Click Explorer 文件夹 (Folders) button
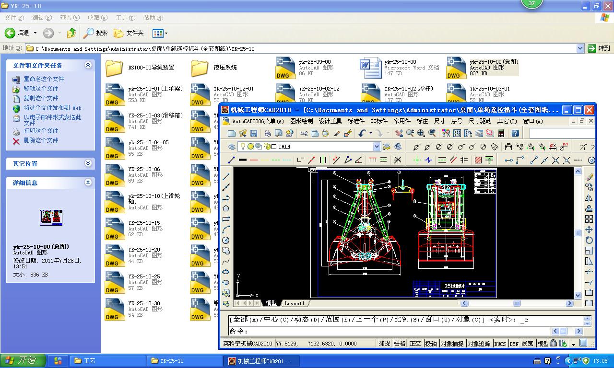614x368 pixels. pos(129,33)
